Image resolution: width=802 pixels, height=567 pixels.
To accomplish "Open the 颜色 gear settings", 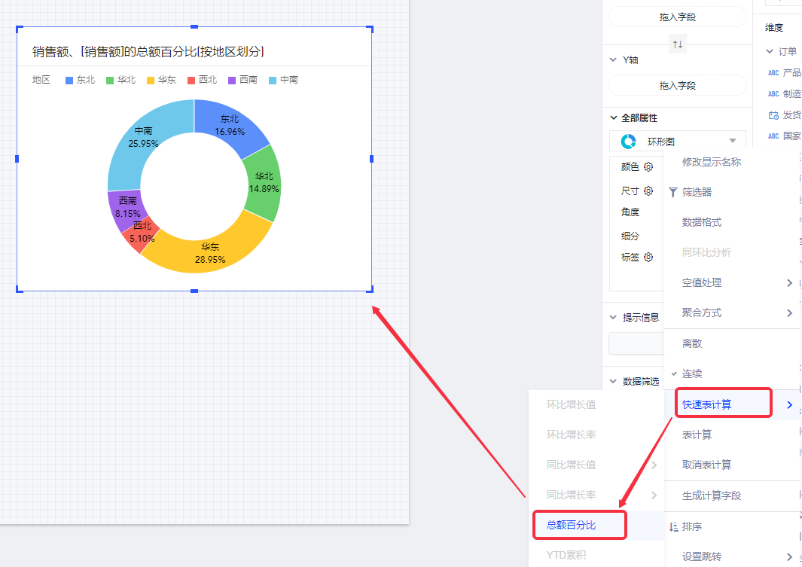I will pyautogui.click(x=648, y=167).
